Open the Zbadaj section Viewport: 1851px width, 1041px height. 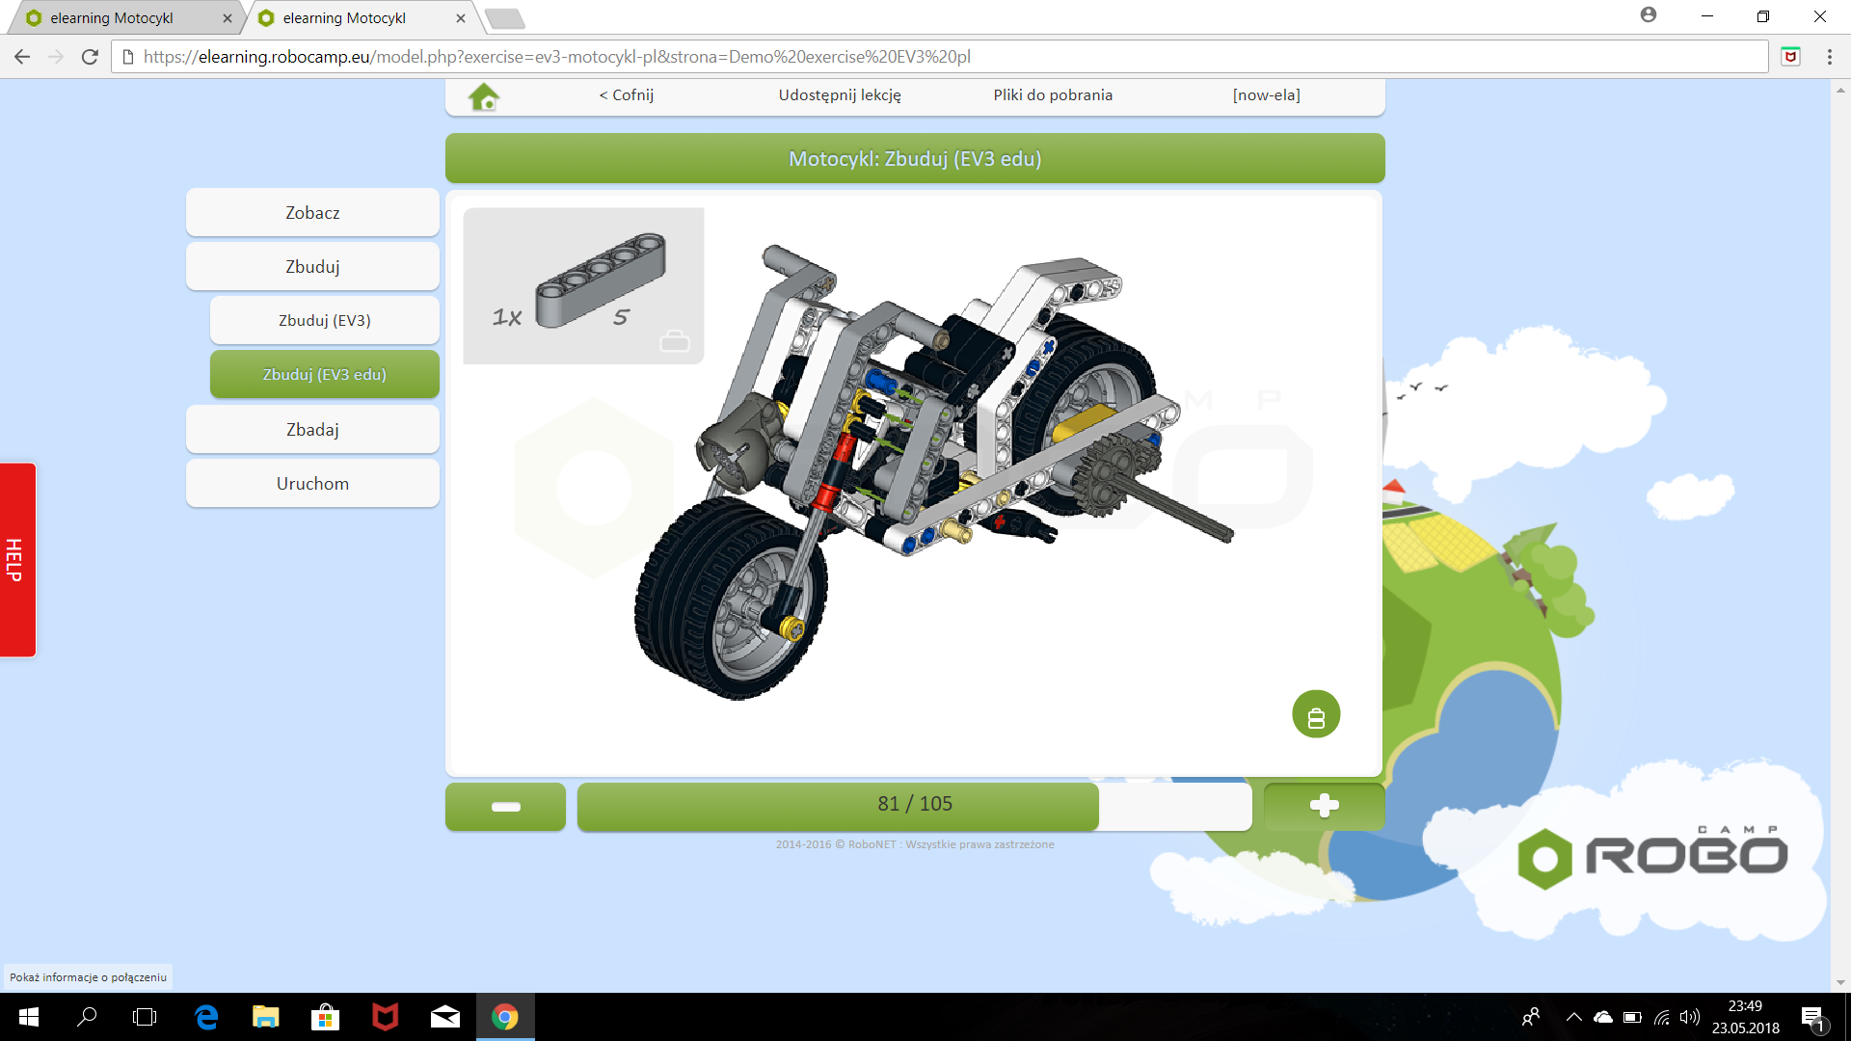pyautogui.click(x=312, y=430)
